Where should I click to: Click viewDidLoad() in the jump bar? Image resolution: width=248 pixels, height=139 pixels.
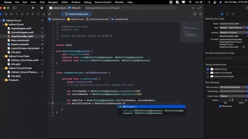click(x=120, y=19)
